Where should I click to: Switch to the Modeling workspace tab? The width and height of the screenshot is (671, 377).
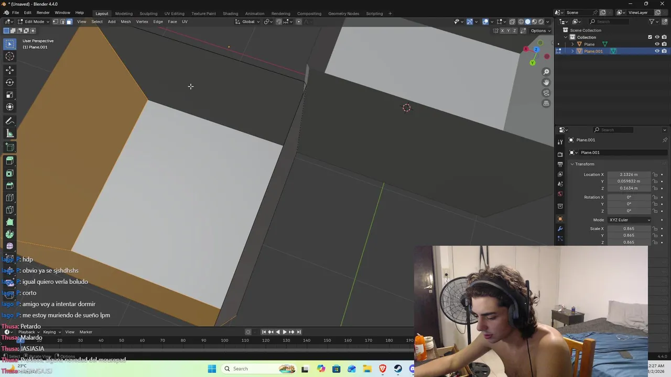124,13
